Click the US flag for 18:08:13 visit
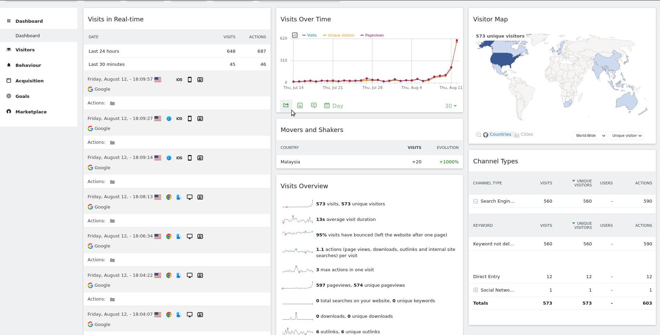660x335 pixels. 158,197
